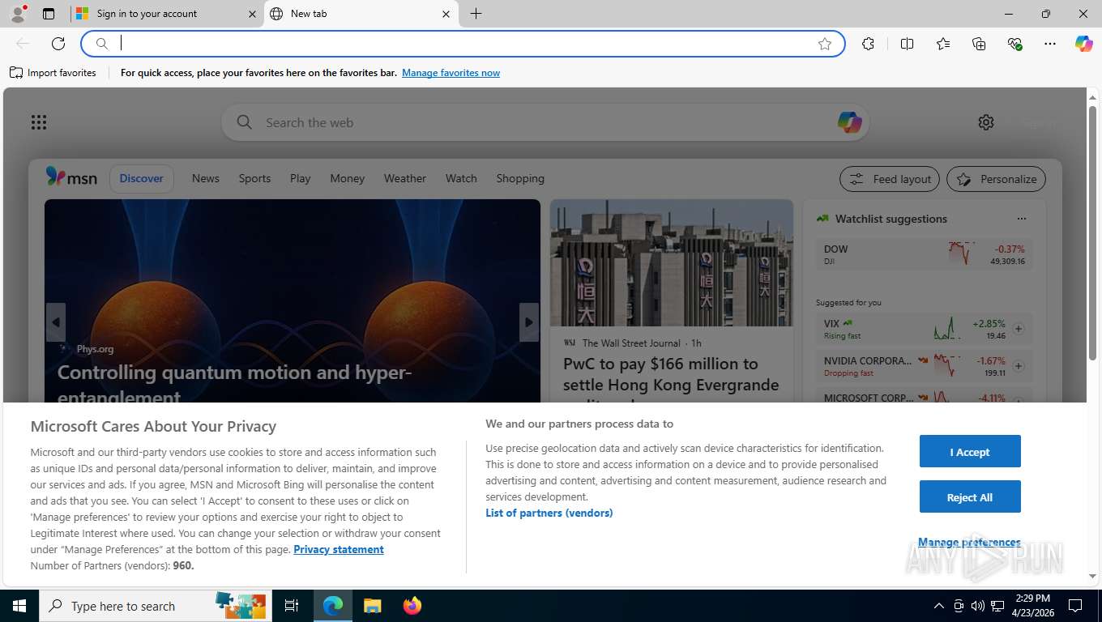
Task: Click the Copilot icon in search box
Action: point(849,122)
